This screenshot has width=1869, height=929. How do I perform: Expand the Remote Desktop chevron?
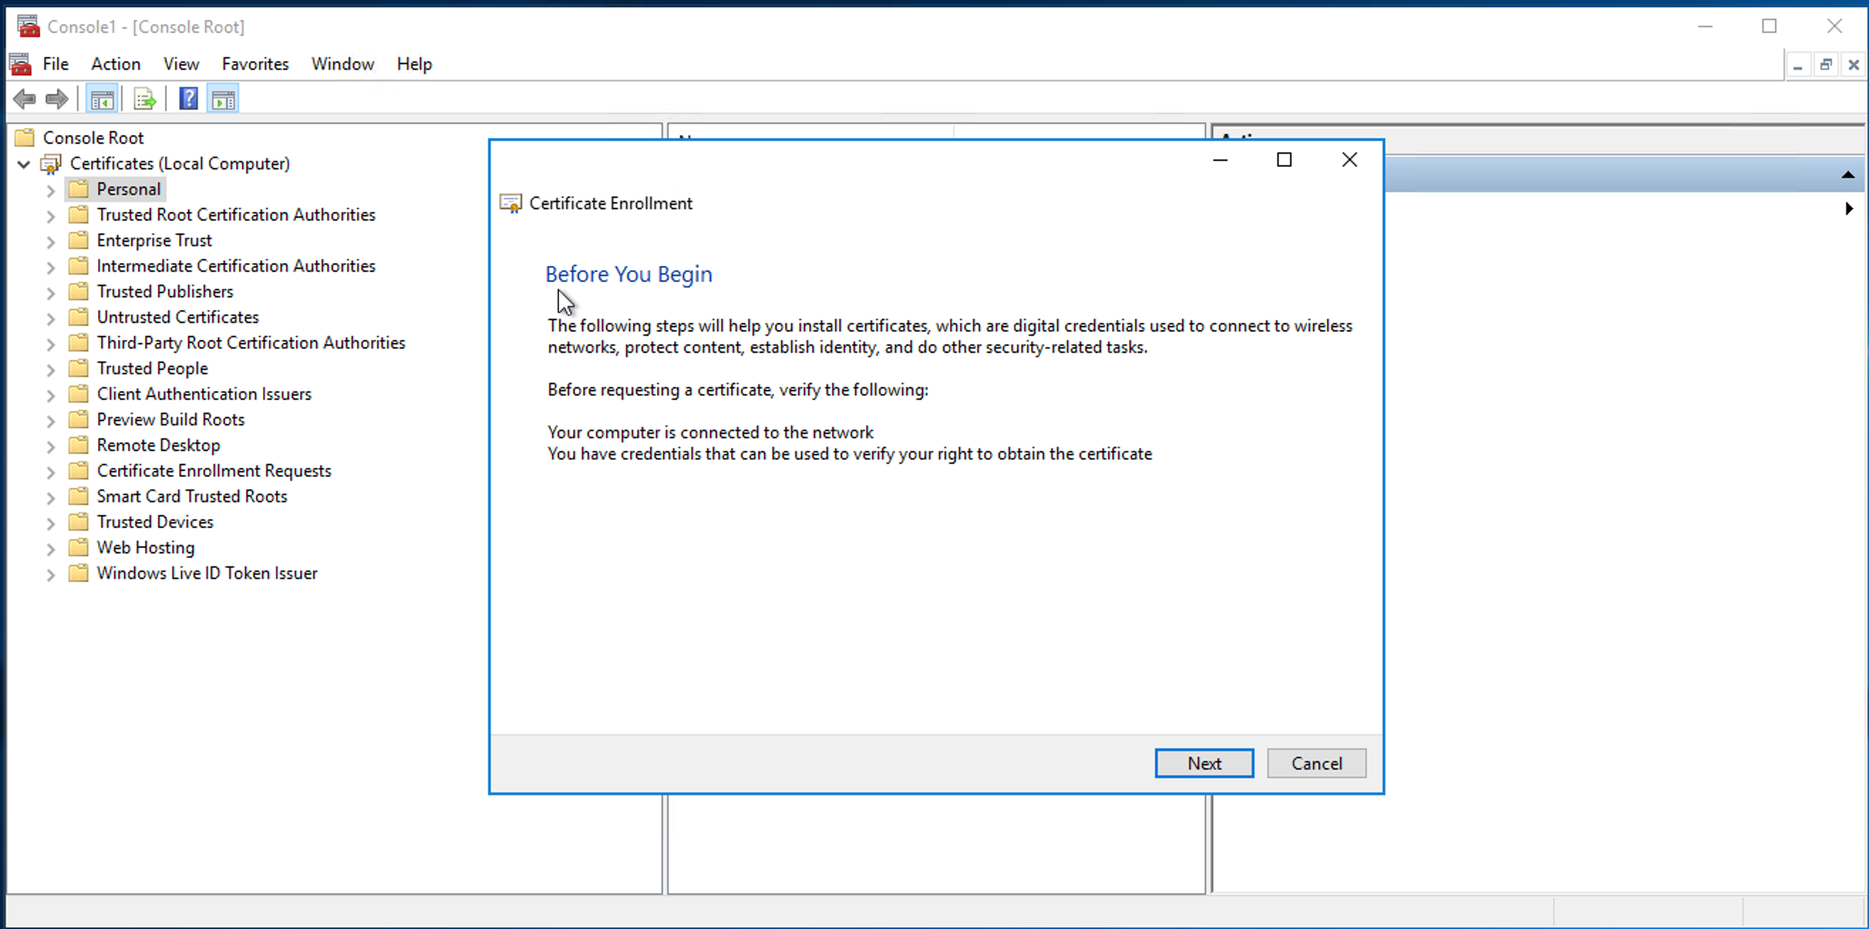pyautogui.click(x=50, y=447)
